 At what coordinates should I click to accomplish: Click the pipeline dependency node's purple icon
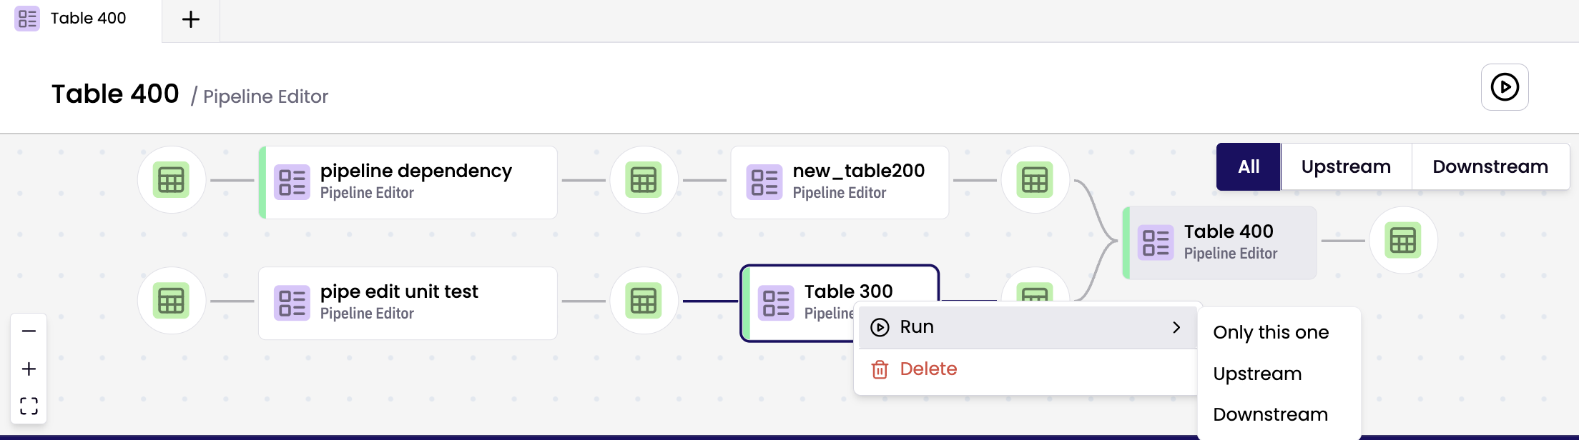coord(292,182)
